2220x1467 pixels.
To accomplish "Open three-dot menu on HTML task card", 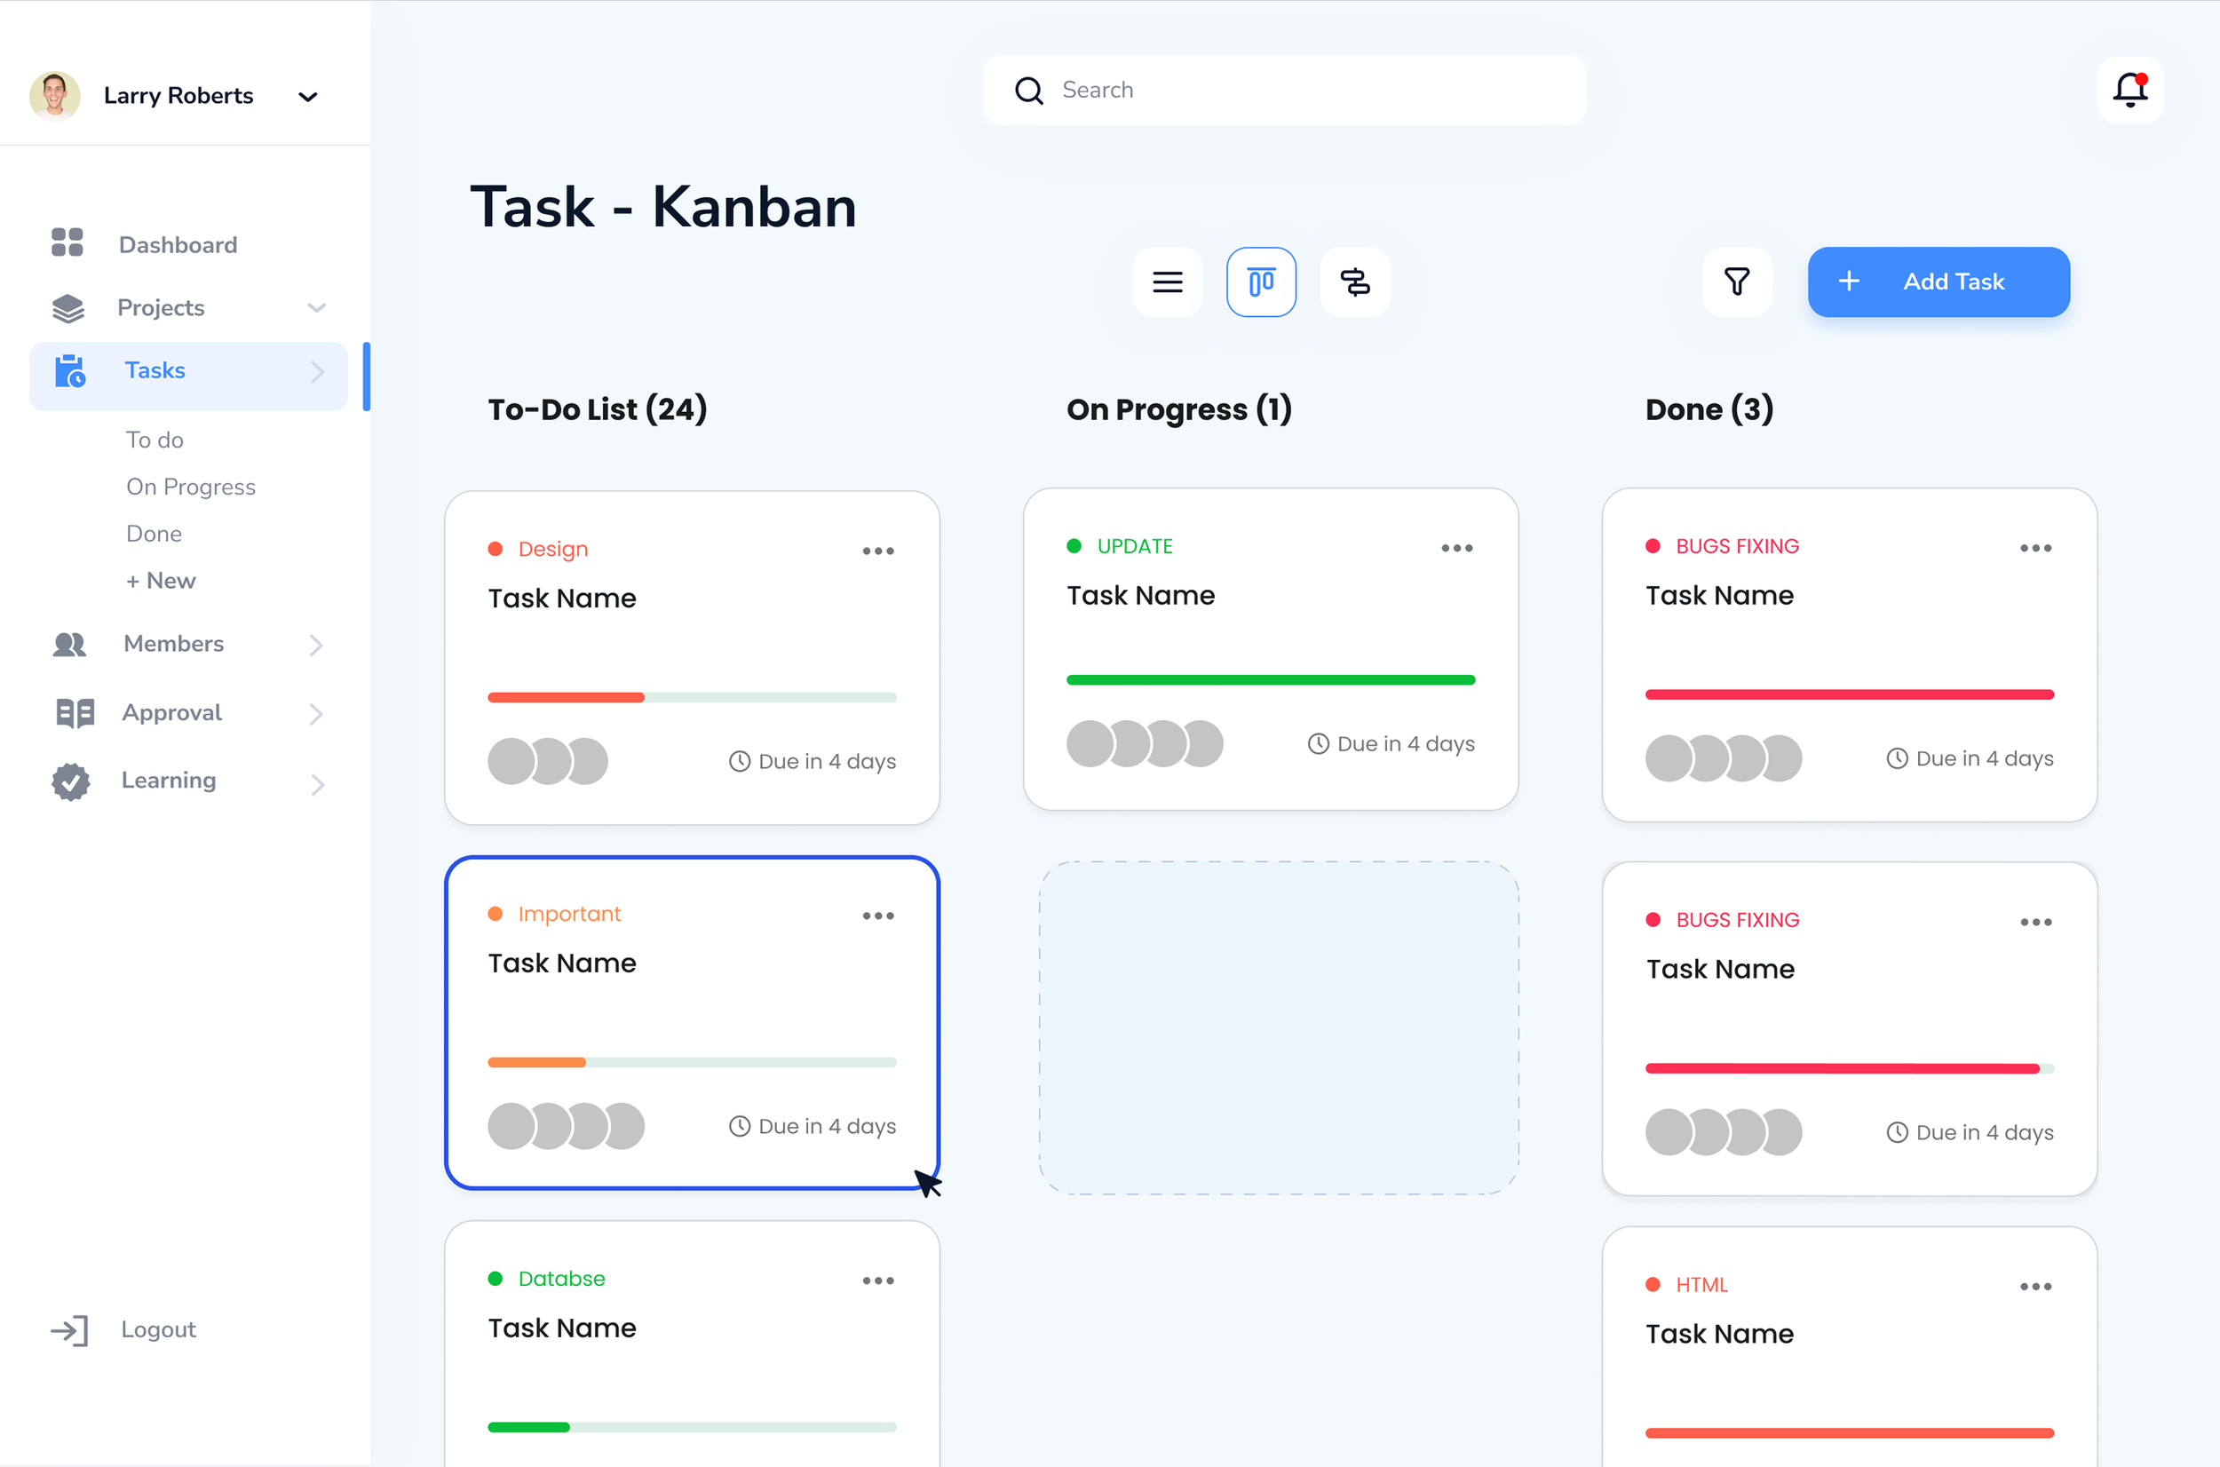I will tap(2034, 1287).
